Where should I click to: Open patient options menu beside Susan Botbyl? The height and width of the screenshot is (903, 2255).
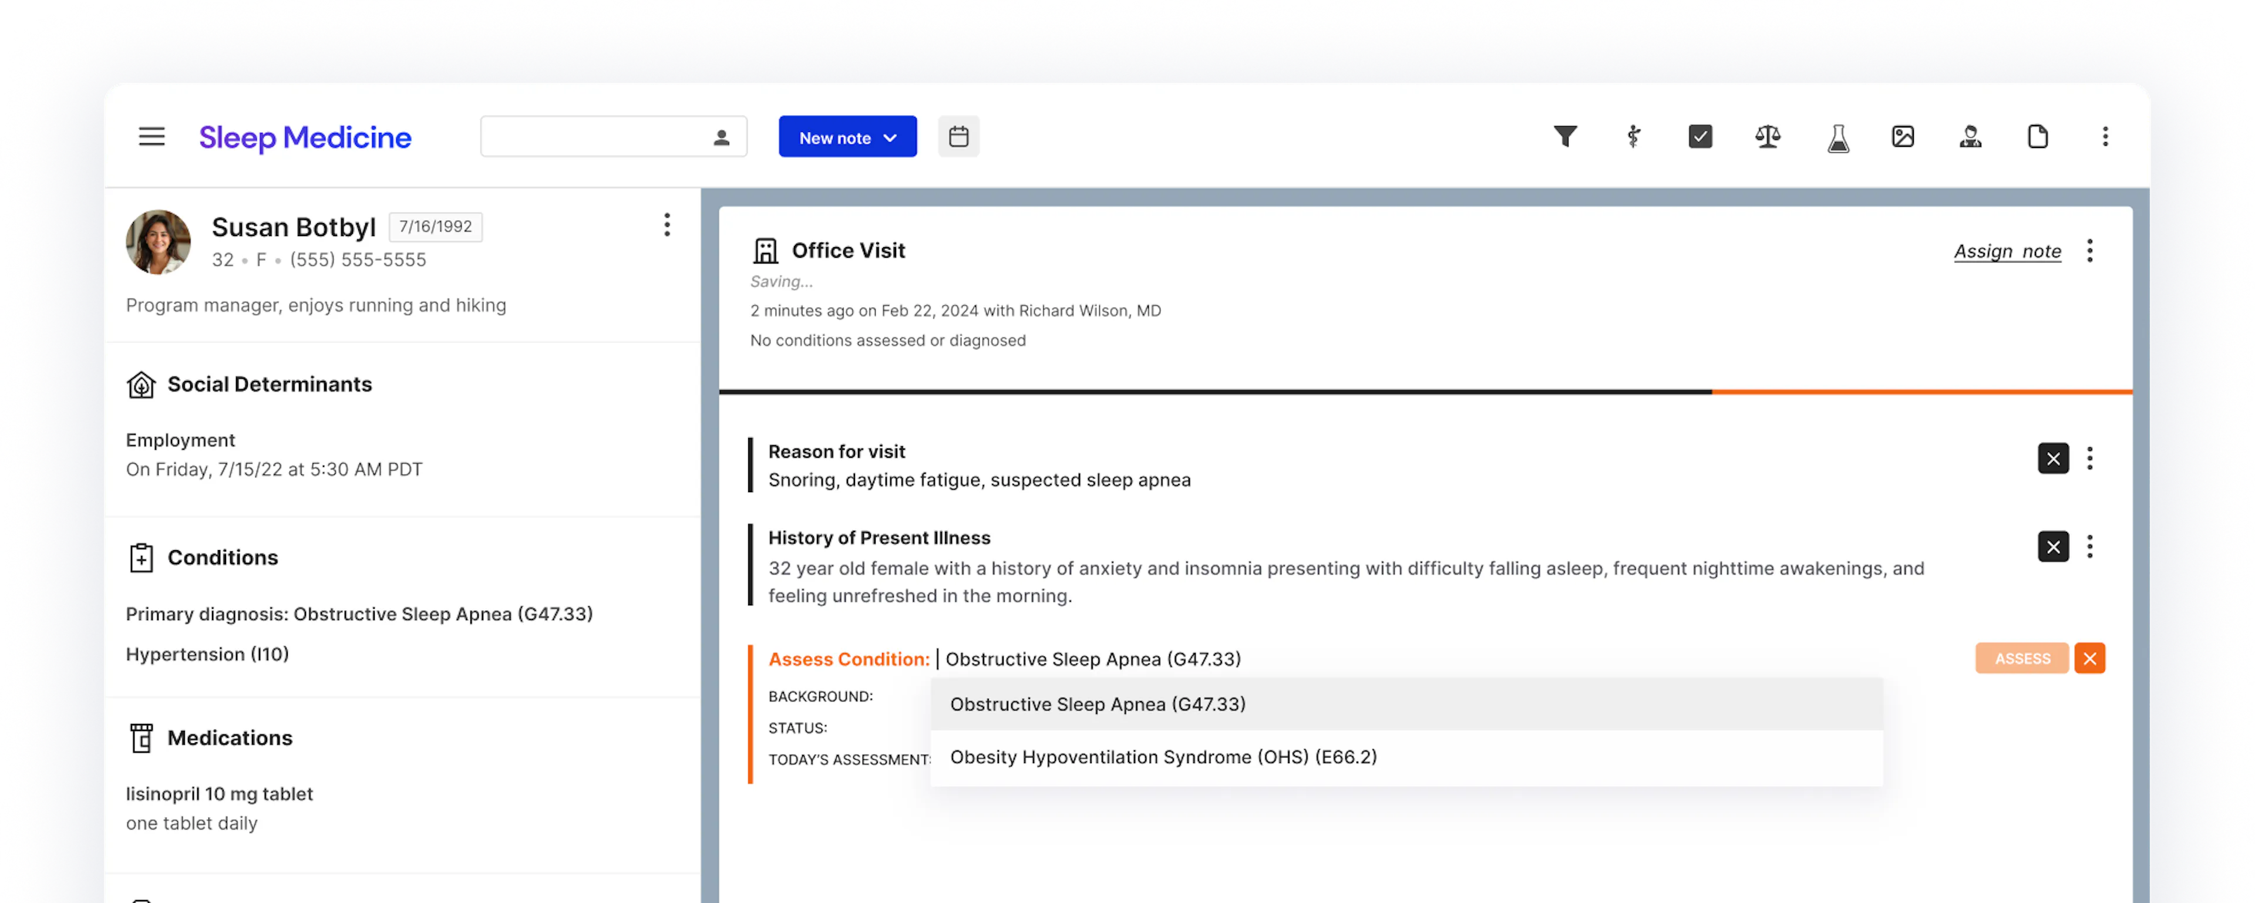667,225
